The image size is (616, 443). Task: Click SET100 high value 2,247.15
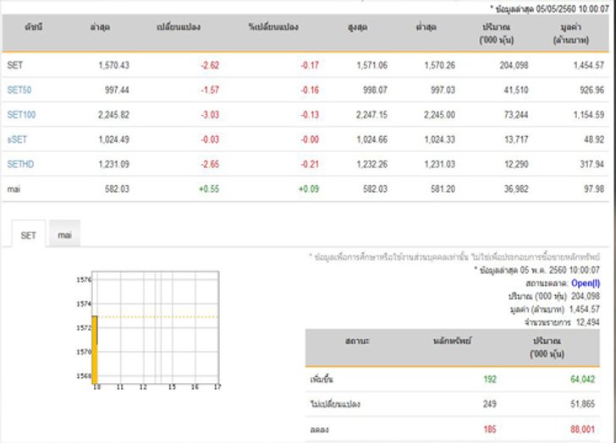[371, 115]
